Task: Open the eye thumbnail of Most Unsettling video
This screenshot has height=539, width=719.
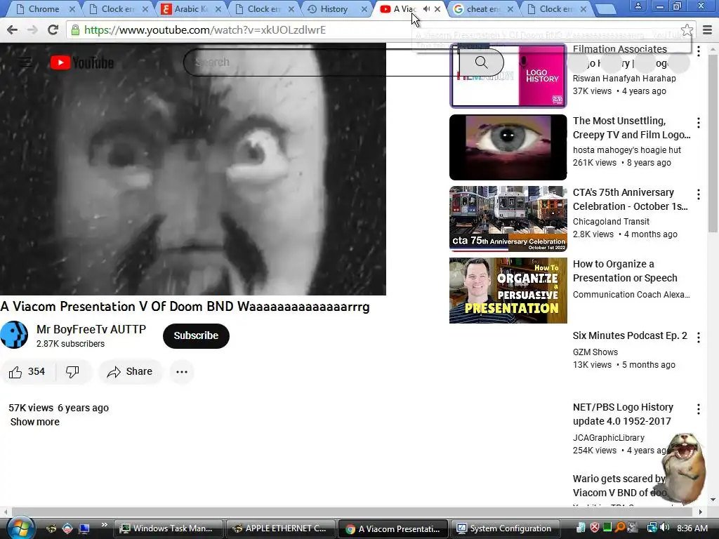Action: pyautogui.click(x=508, y=147)
